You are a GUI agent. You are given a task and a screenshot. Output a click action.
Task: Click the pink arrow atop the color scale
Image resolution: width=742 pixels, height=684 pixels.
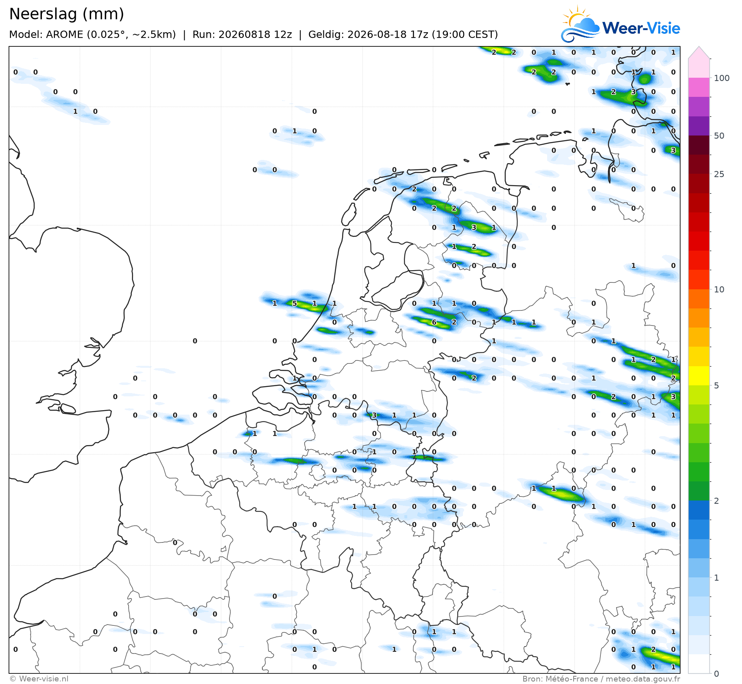point(699,52)
